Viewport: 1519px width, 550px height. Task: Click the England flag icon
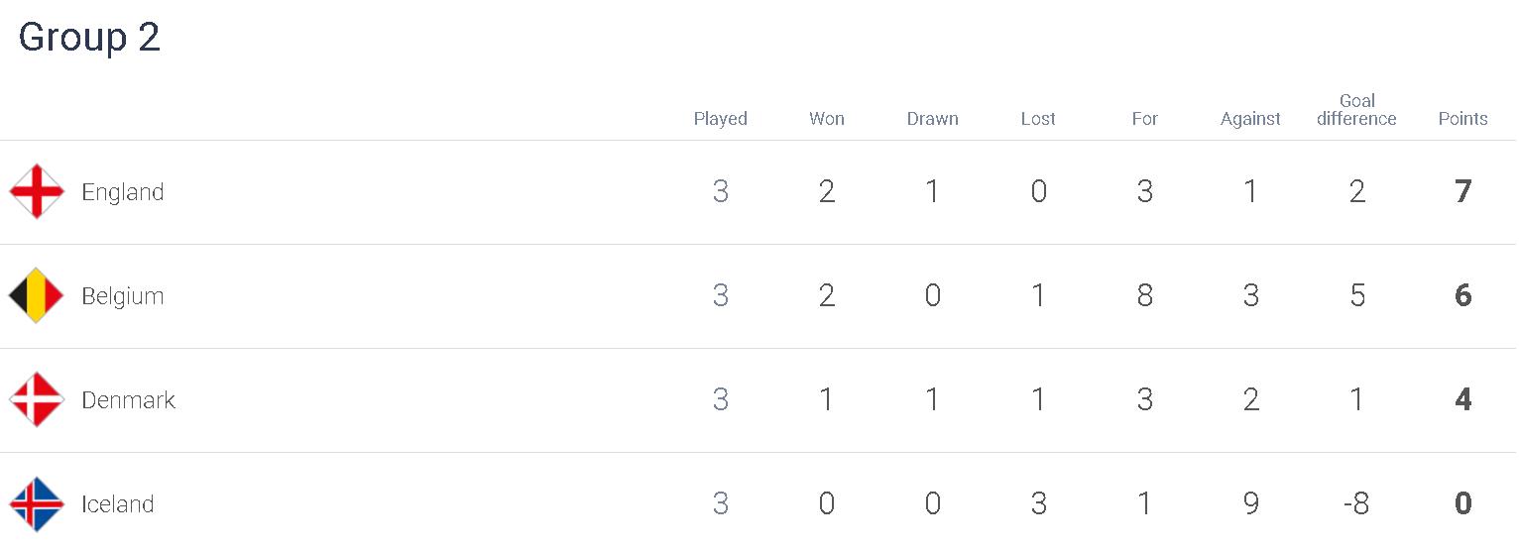(x=37, y=191)
